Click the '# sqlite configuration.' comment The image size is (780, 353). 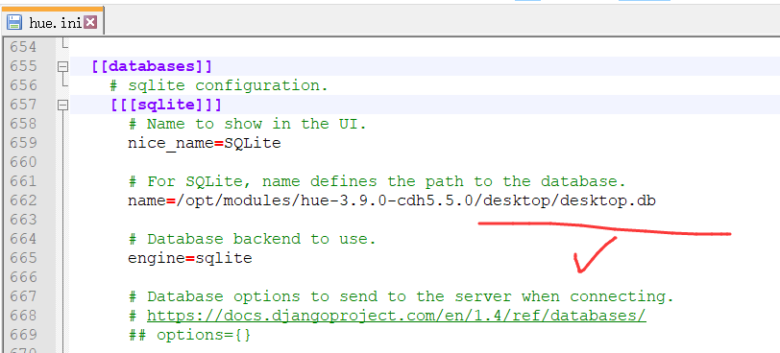point(219,85)
